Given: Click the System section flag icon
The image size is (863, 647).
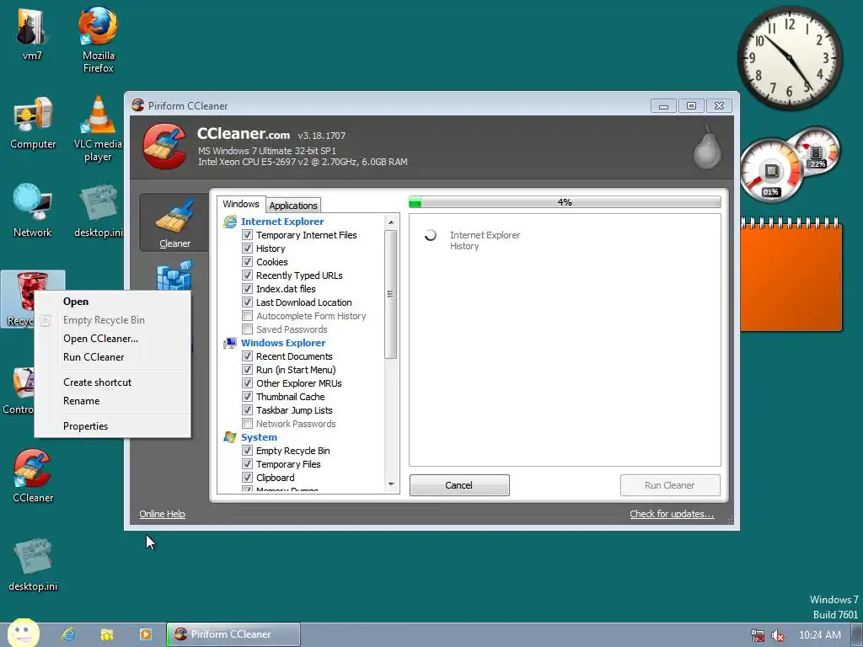Looking at the screenshot, I should (x=229, y=437).
